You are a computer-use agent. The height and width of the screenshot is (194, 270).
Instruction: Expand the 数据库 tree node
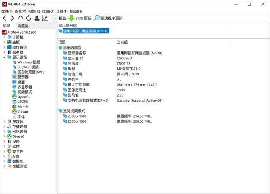[x=4, y=162]
